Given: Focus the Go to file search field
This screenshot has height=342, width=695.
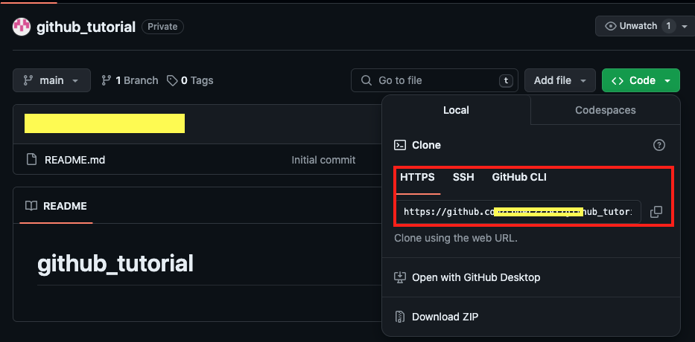Looking at the screenshot, I should (x=434, y=80).
